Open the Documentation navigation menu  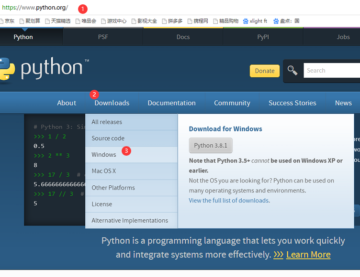point(171,103)
